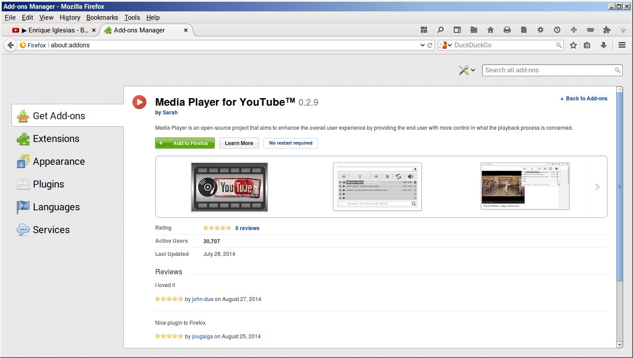Follow the Back to Add-ons link
Viewport: 633px width, 358px height.
tap(586, 99)
